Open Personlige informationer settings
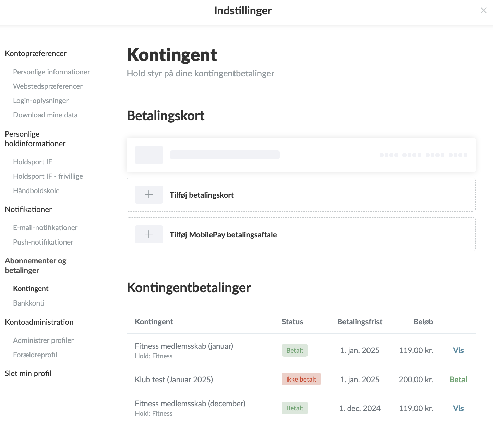This screenshot has width=493, height=422. 51,72
